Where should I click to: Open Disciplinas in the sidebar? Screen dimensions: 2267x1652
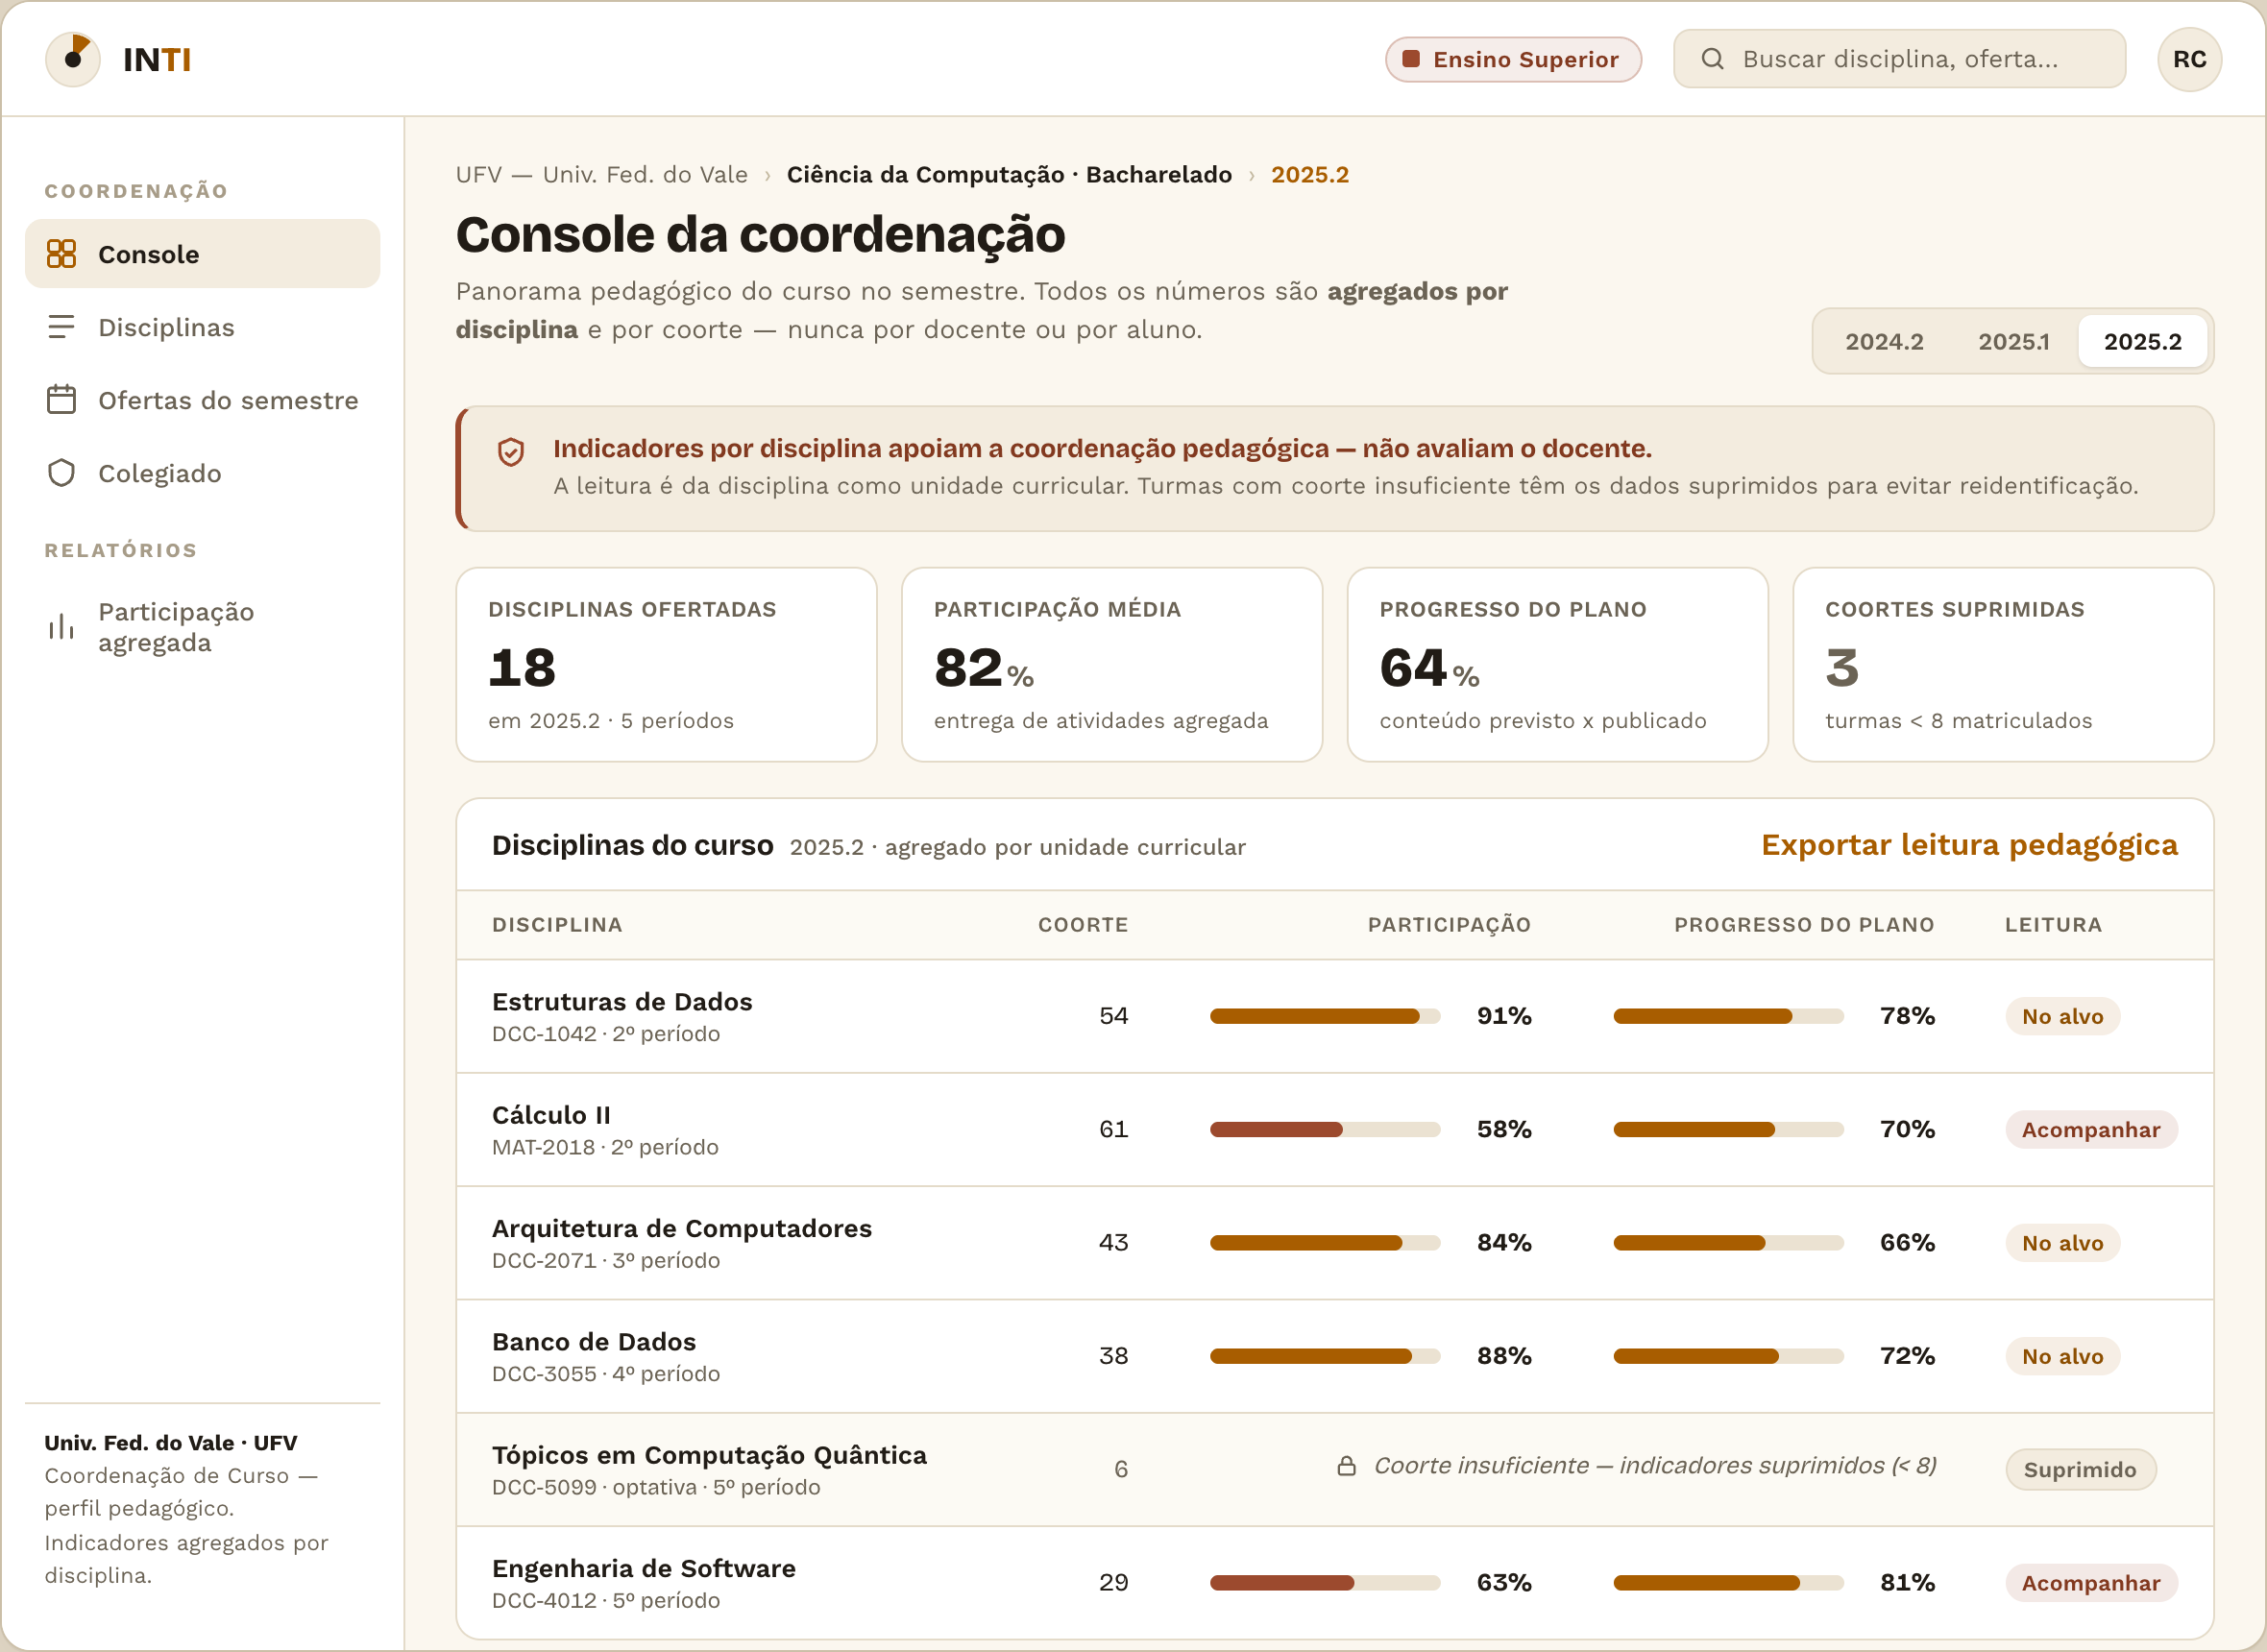(x=202, y=327)
